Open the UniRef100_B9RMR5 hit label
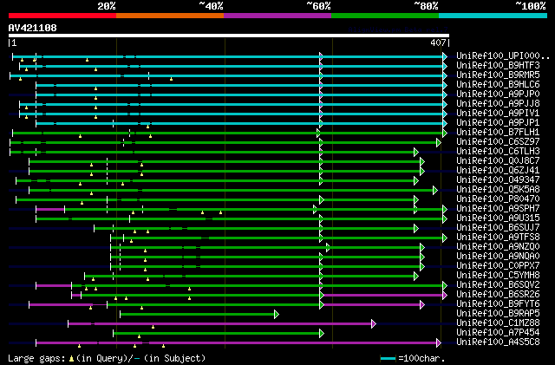The height and width of the screenshot is (365, 555). (x=498, y=75)
